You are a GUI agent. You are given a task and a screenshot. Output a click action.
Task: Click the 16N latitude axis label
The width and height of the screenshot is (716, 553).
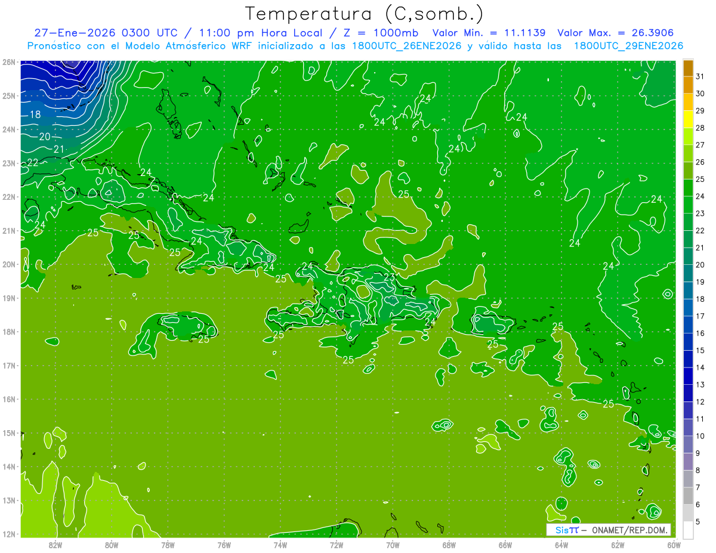[x=9, y=399]
